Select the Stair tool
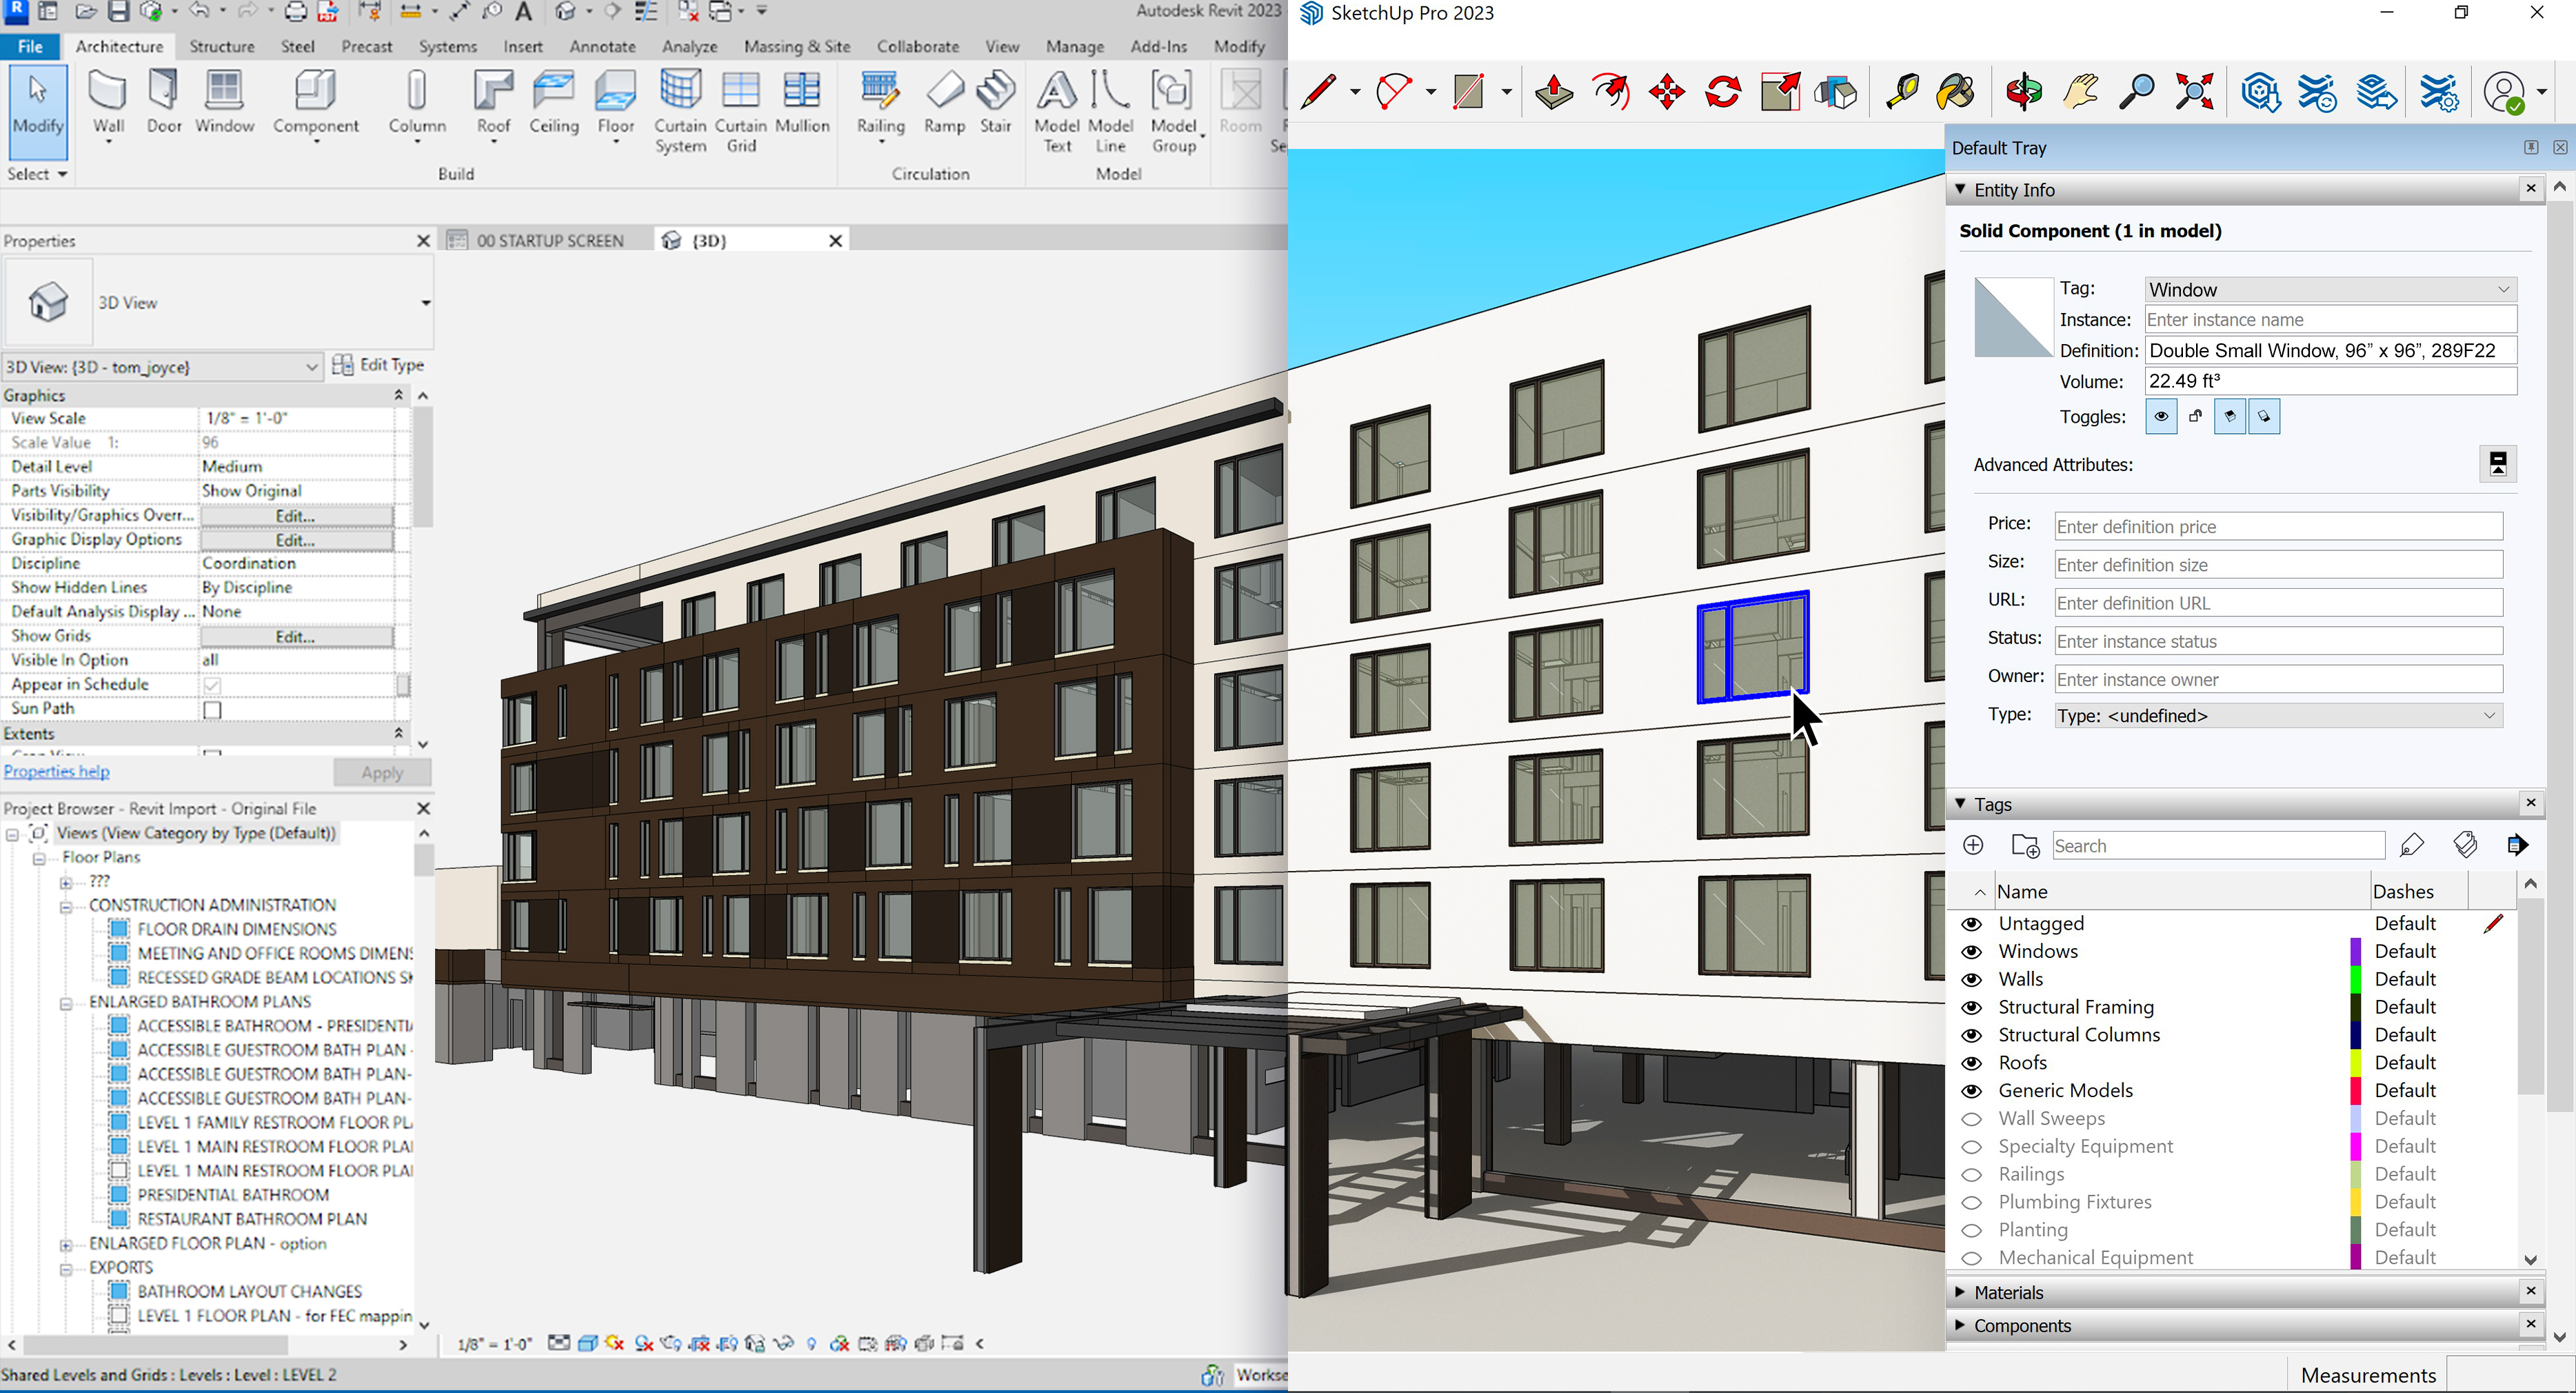 995,101
